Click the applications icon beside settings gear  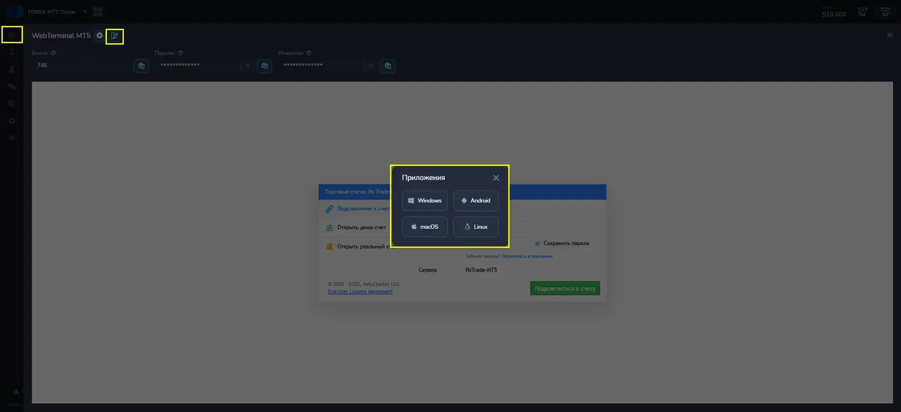[x=114, y=36]
